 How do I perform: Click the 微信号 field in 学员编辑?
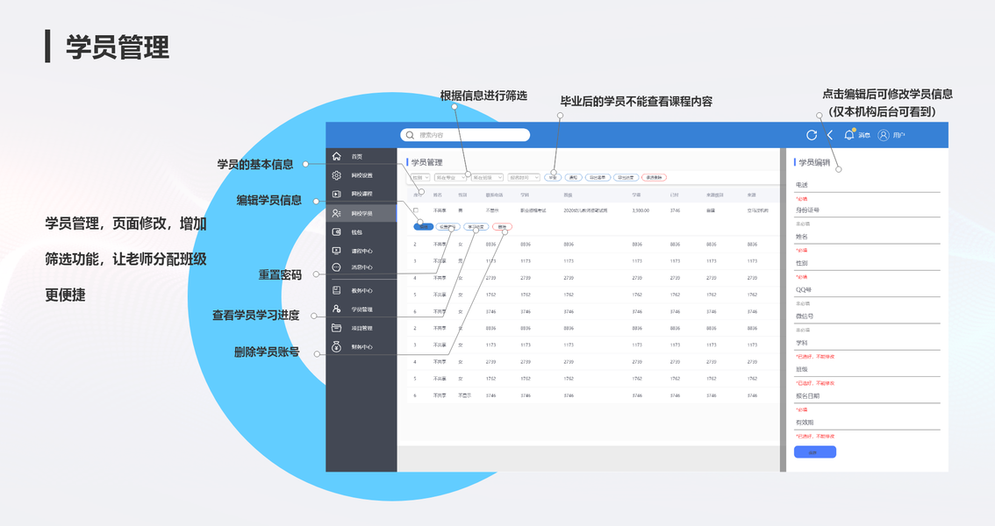pos(867,316)
